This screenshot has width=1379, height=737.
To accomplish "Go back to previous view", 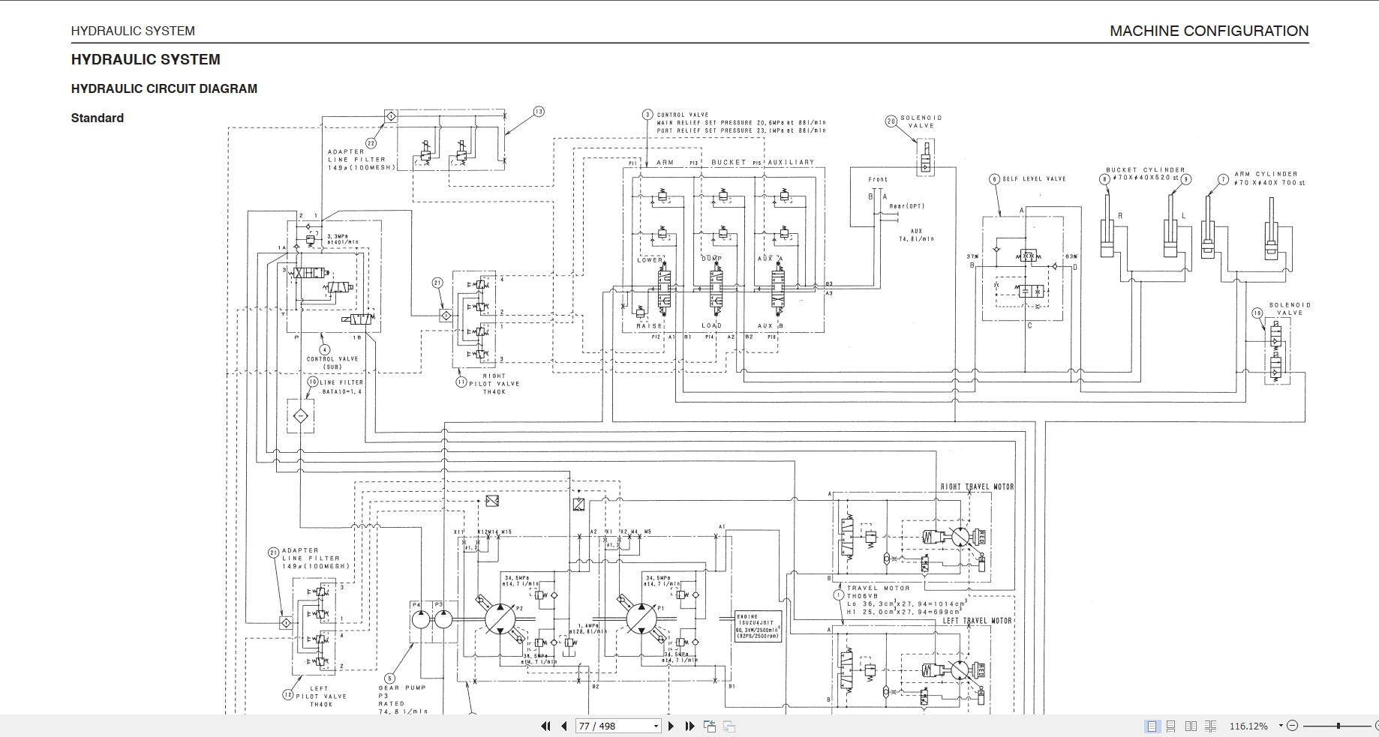I will click(x=710, y=726).
